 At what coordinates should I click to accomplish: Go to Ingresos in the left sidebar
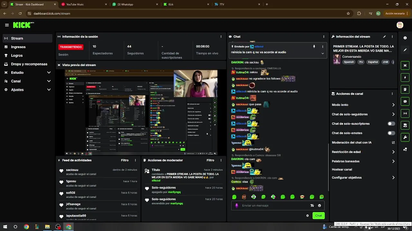[27, 47]
